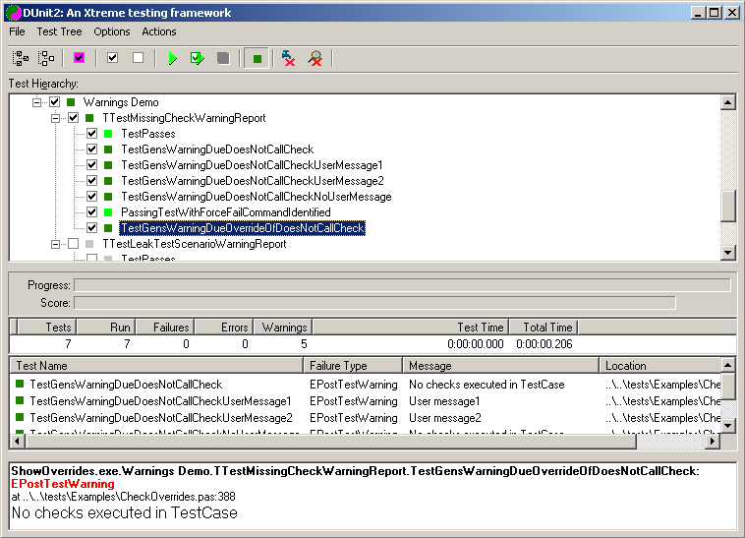Uncheck TestGensWarningDueDoesNotCallCheckUserMessage1 tree checkbox

pyautogui.click(x=91, y=165)
